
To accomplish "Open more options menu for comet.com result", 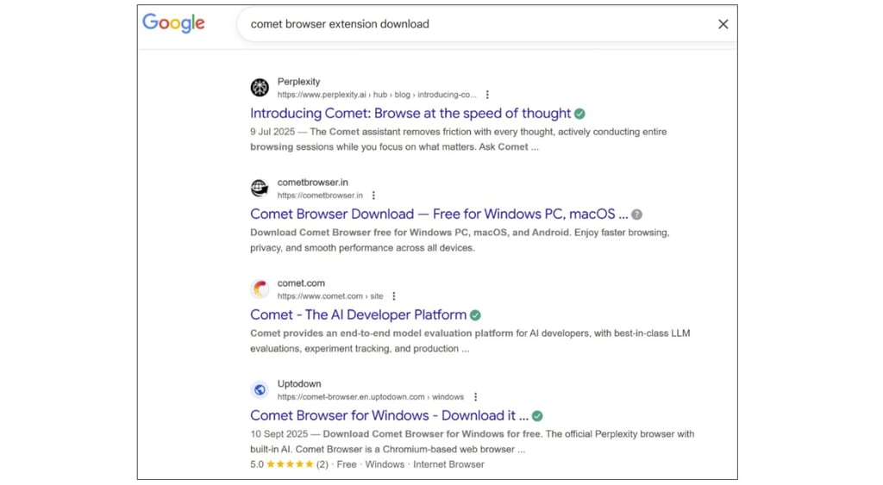I will click(393, 296).
